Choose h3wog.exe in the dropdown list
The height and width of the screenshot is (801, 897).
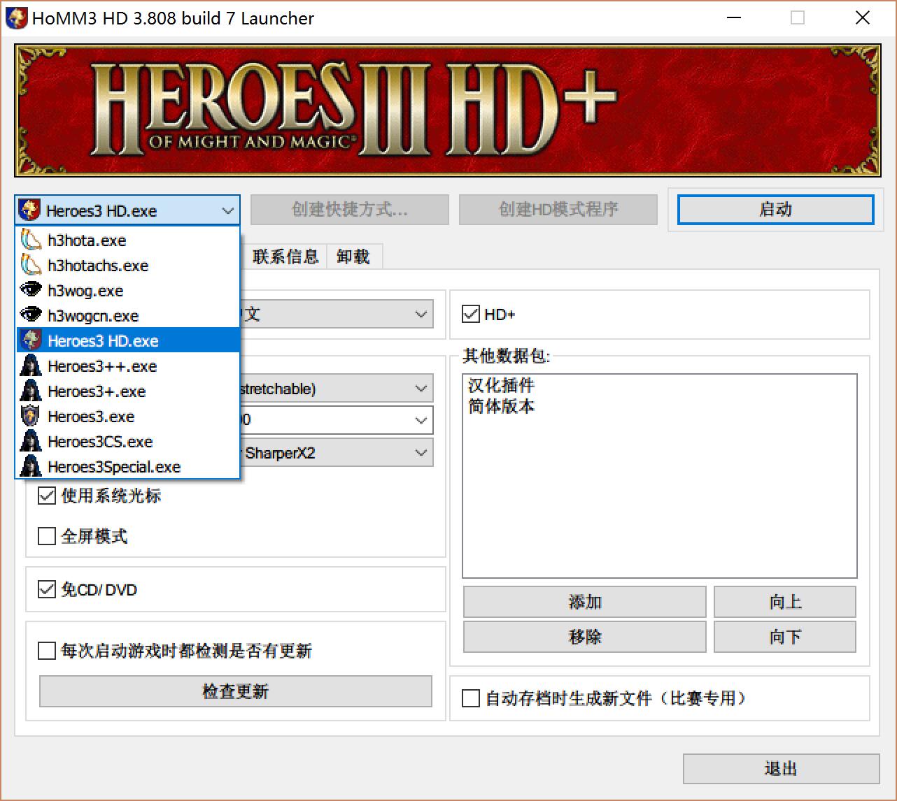[128, 290]
